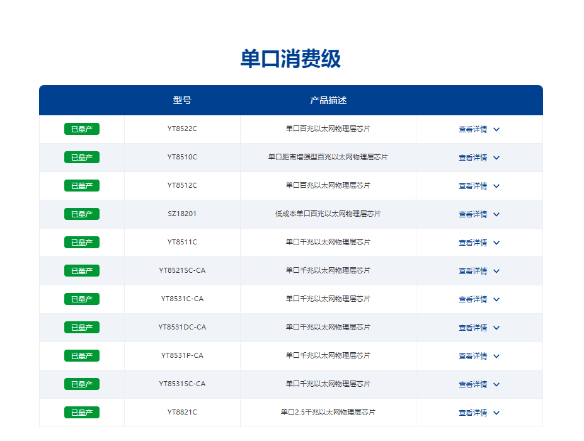Click the 已量产 badge in YT8522C row
Viewport: 584px width, 441px height.
pos(82,129)
